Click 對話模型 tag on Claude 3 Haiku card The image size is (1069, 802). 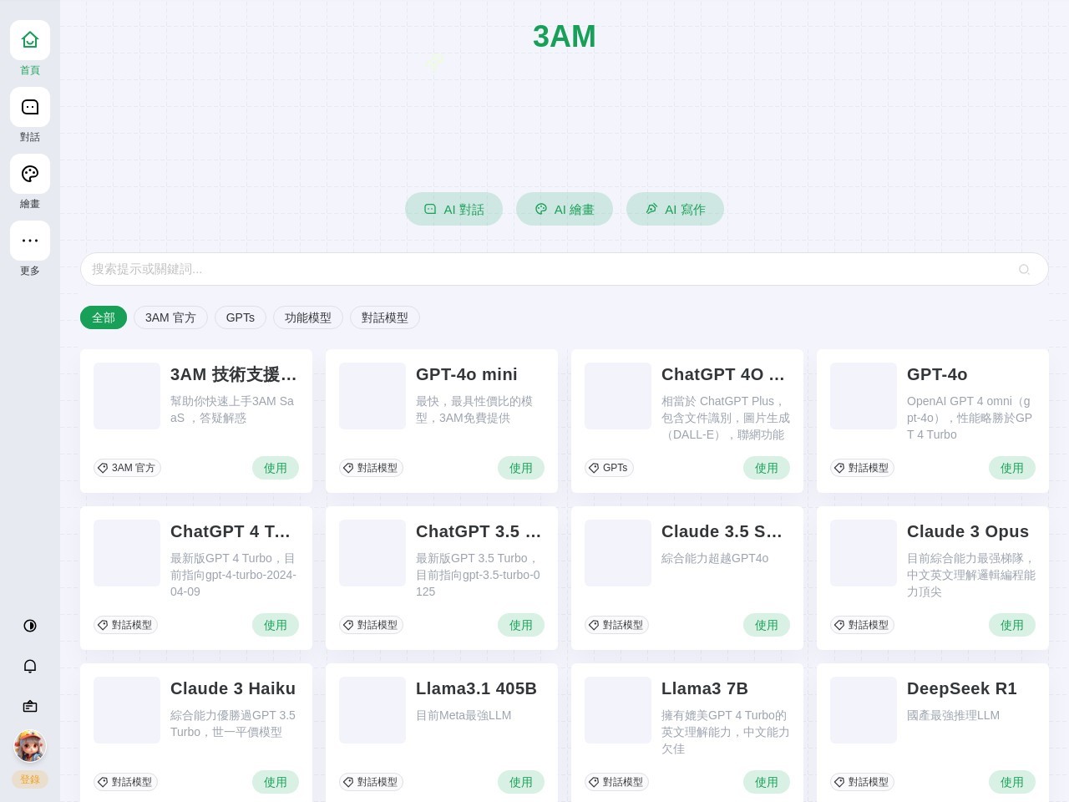coord(125,782)
